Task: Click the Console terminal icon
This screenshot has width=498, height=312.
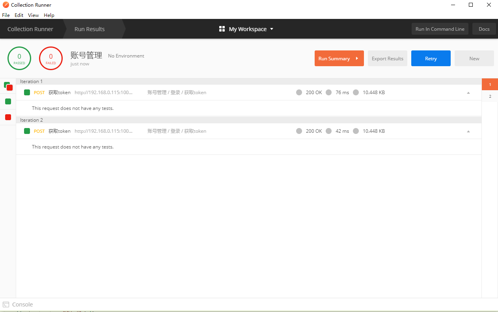Action: click(x=6, y=305)
